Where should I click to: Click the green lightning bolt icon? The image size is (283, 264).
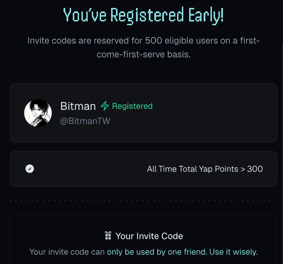click(105, 106)
